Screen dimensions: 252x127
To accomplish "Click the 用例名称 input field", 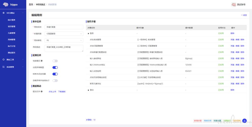I will click(64, 27).
